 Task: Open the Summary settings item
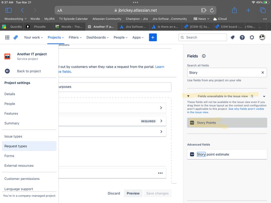click(12, 123)
